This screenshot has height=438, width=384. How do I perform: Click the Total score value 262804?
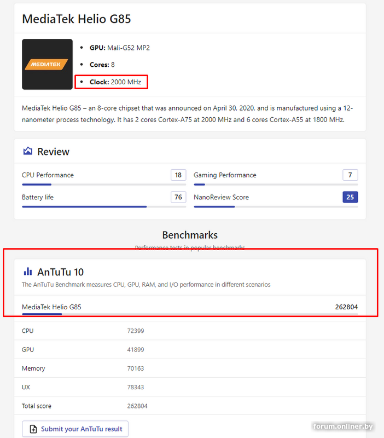pyautogui.click(x=137, y=406)
